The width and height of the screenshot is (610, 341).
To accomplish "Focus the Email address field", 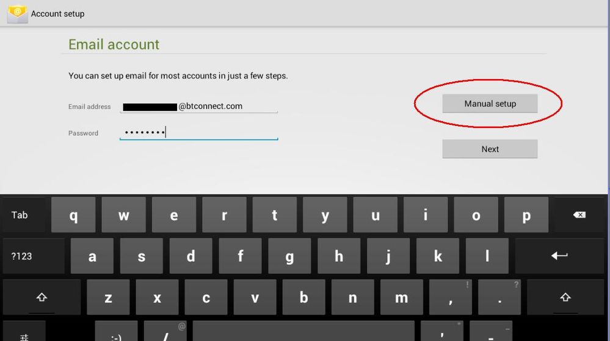I will pyautogui.click(x=198, y=107).
